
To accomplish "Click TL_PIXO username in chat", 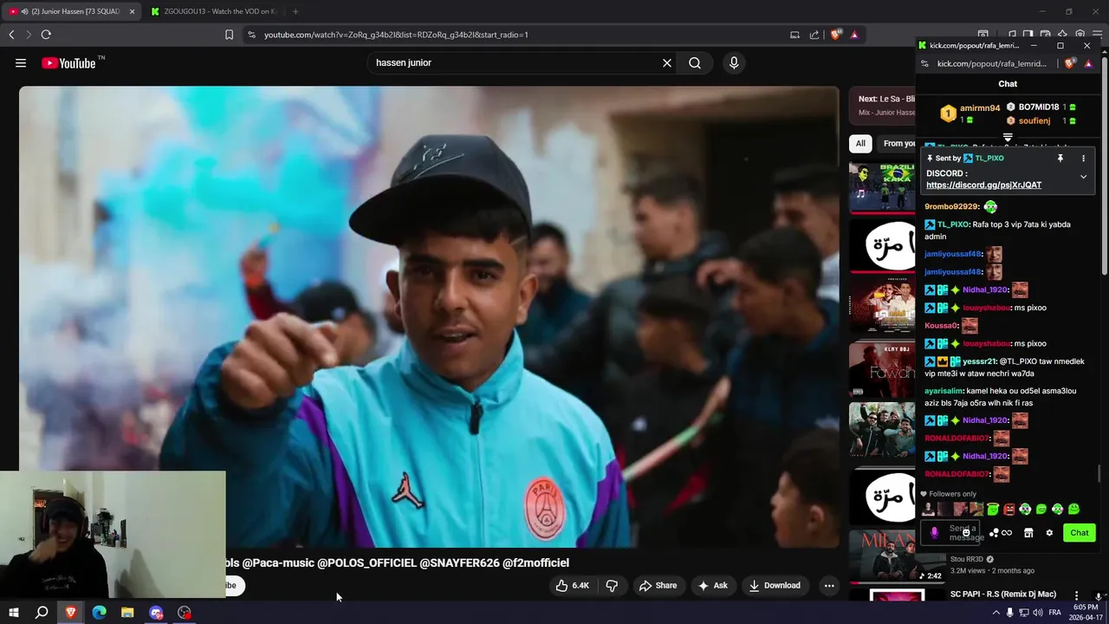I will click(x=953, y=224).
